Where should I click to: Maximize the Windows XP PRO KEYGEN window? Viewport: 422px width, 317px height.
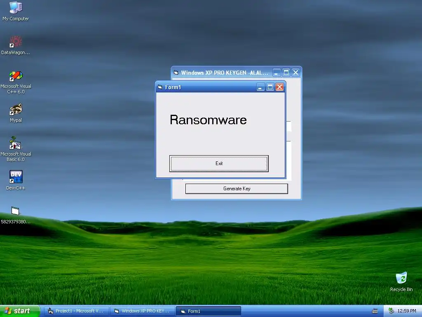[286, 73]
